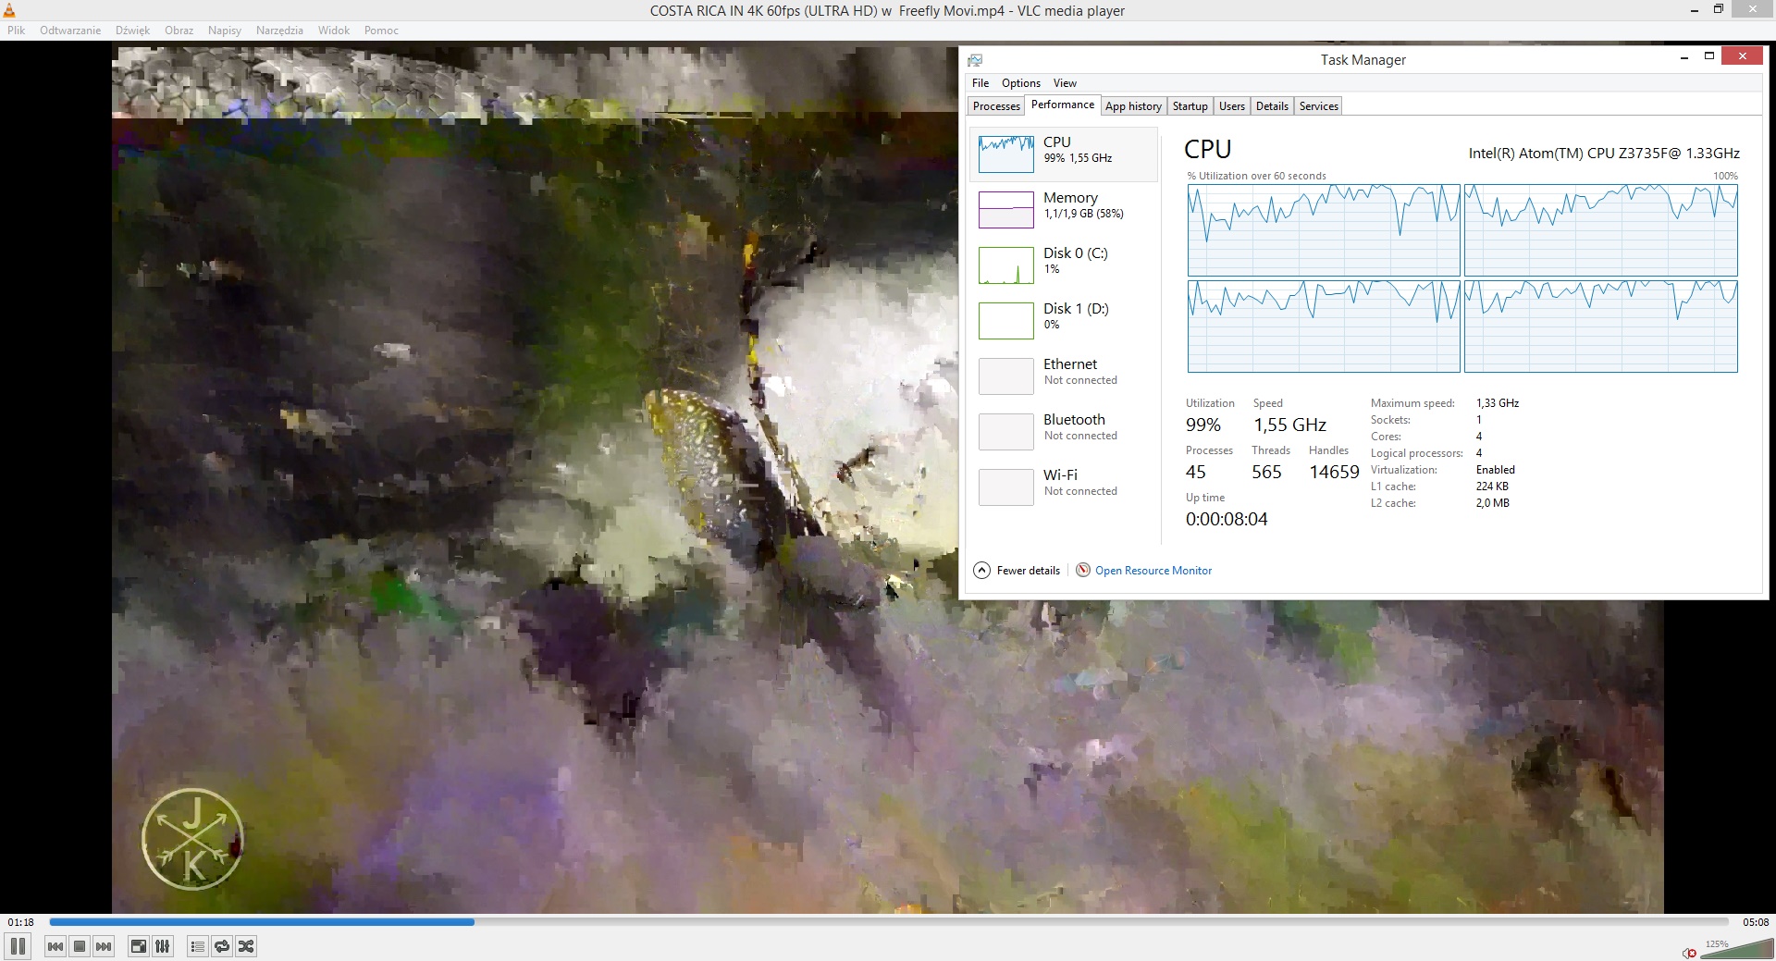Switch to the Users tab
Screen dimensions: 1776x961
[x=1232, y=106]
